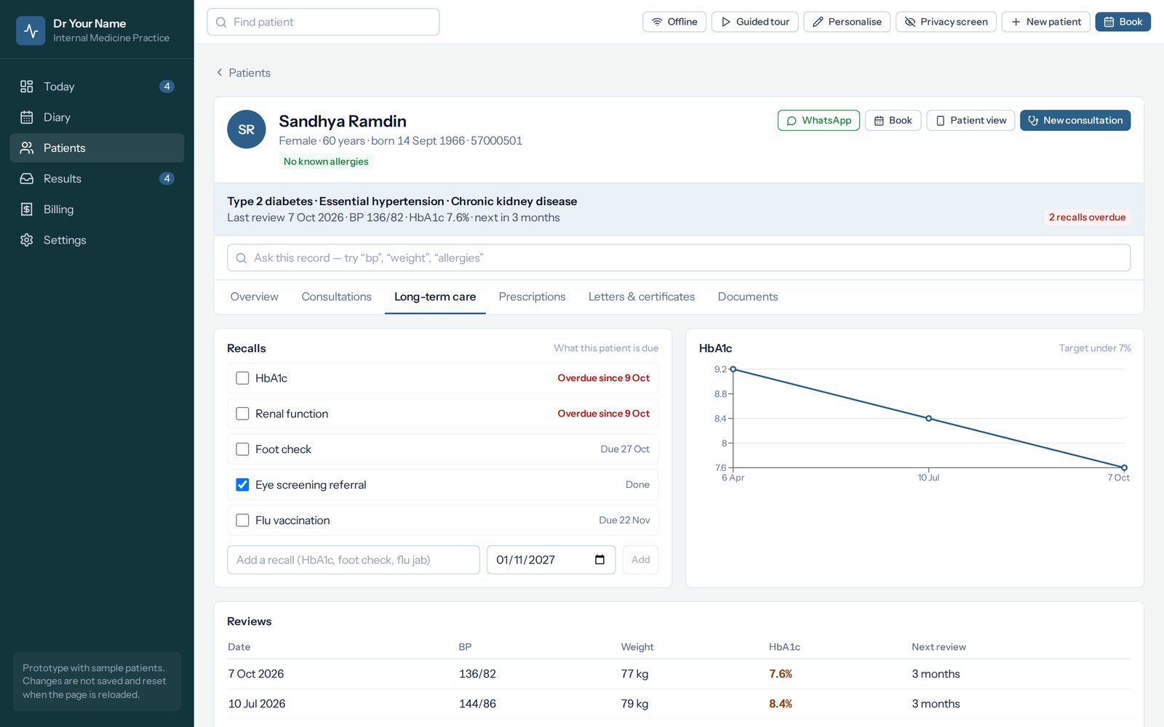Click the Settings gear icon in sidebar
The height and width of the screenshot is (727, 1164).
pos(27,240)
